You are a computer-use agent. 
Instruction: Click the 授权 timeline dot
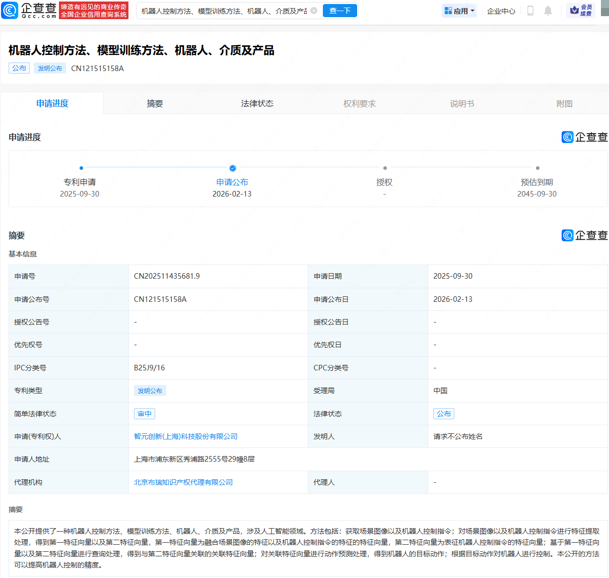[385, 168]
